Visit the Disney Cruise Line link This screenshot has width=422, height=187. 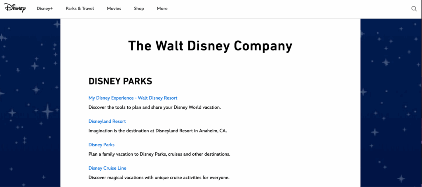tap(107, 168)
